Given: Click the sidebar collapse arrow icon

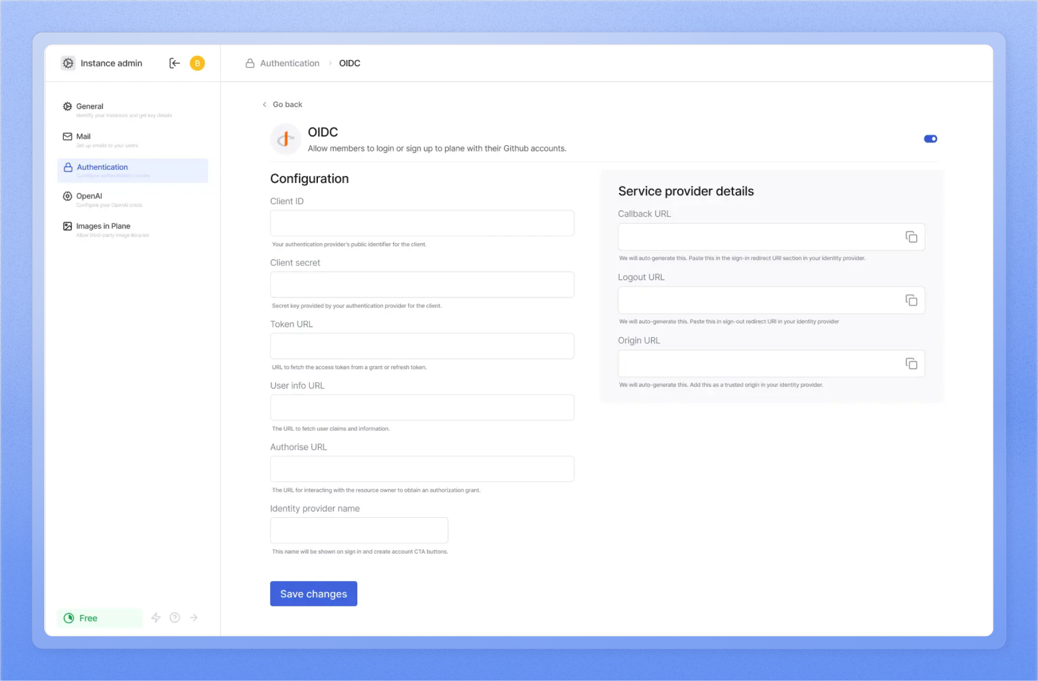Looking at the screenshot, I should [174, 63].
